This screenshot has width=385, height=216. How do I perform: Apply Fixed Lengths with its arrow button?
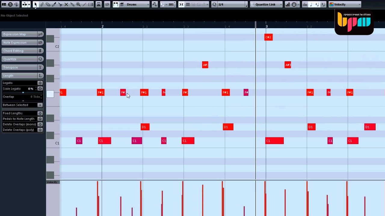click(40, 113)
